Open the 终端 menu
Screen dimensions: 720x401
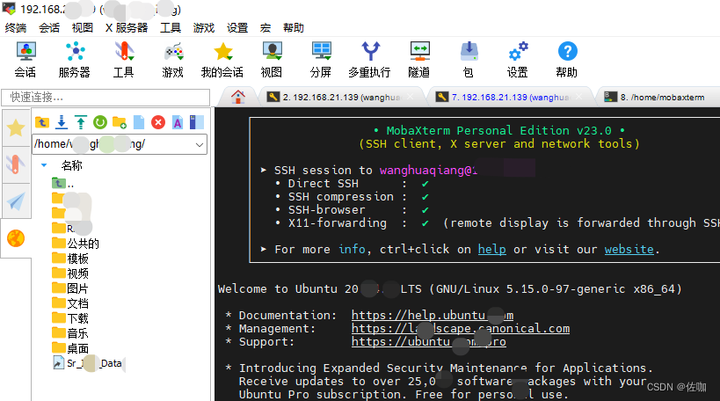pos(16,28)
